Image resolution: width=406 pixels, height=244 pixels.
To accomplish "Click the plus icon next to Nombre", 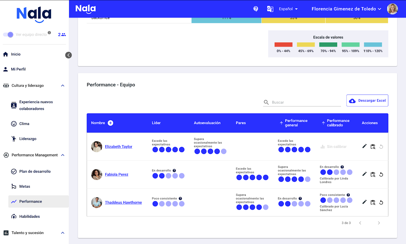I will click(110, 123).
